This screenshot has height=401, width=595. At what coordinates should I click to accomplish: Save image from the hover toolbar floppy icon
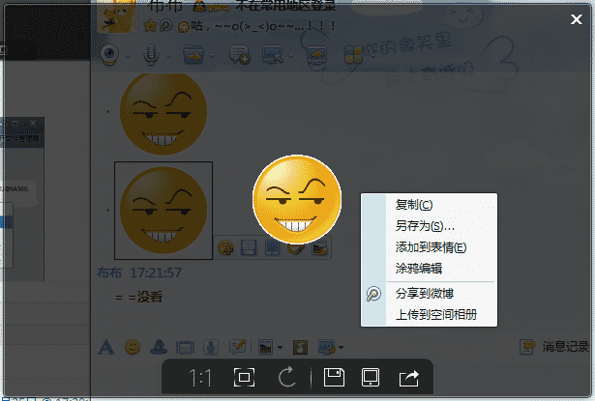[249, 248]
